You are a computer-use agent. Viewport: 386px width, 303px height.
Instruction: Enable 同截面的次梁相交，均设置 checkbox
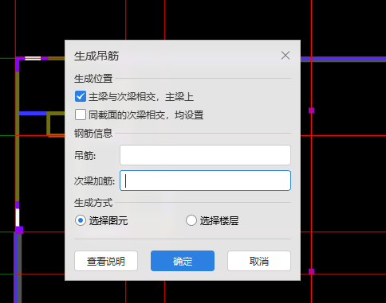(81, 115)
